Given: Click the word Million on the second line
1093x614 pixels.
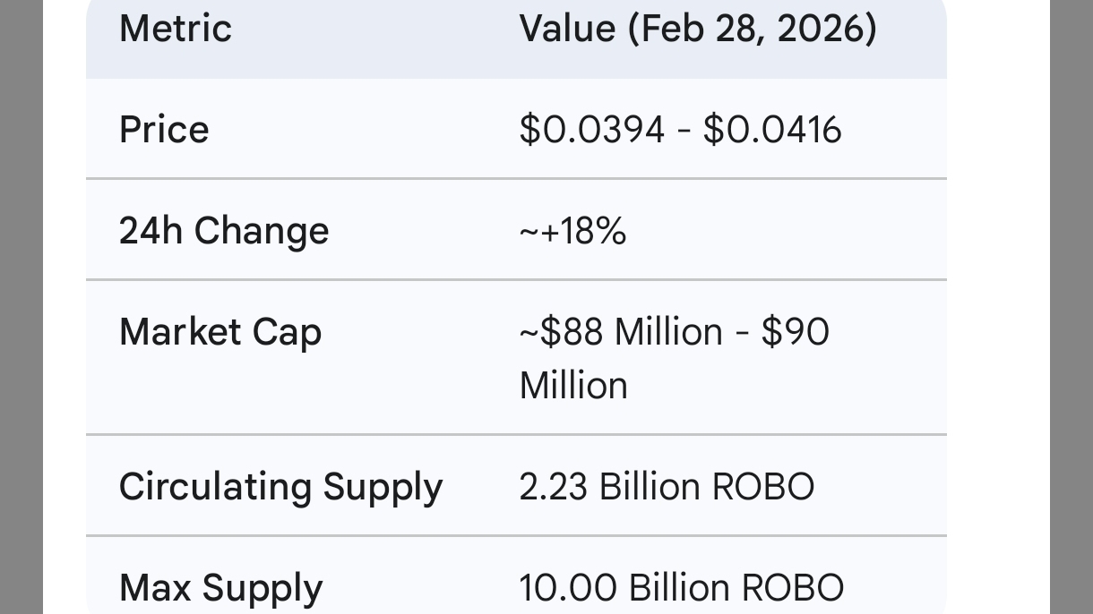Looking at the screenshot, I should (x=573, y=386).
